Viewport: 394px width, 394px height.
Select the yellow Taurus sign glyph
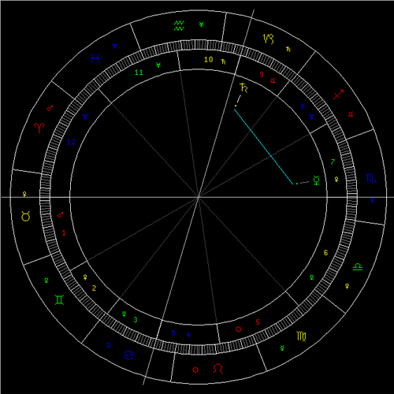pos(25,216)
